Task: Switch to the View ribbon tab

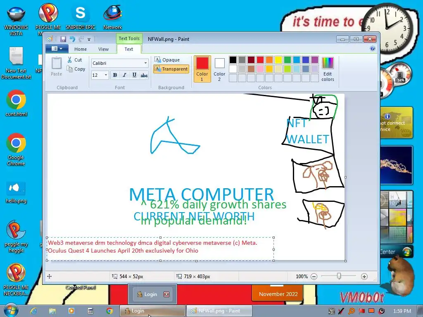Action: pos(103,49)
